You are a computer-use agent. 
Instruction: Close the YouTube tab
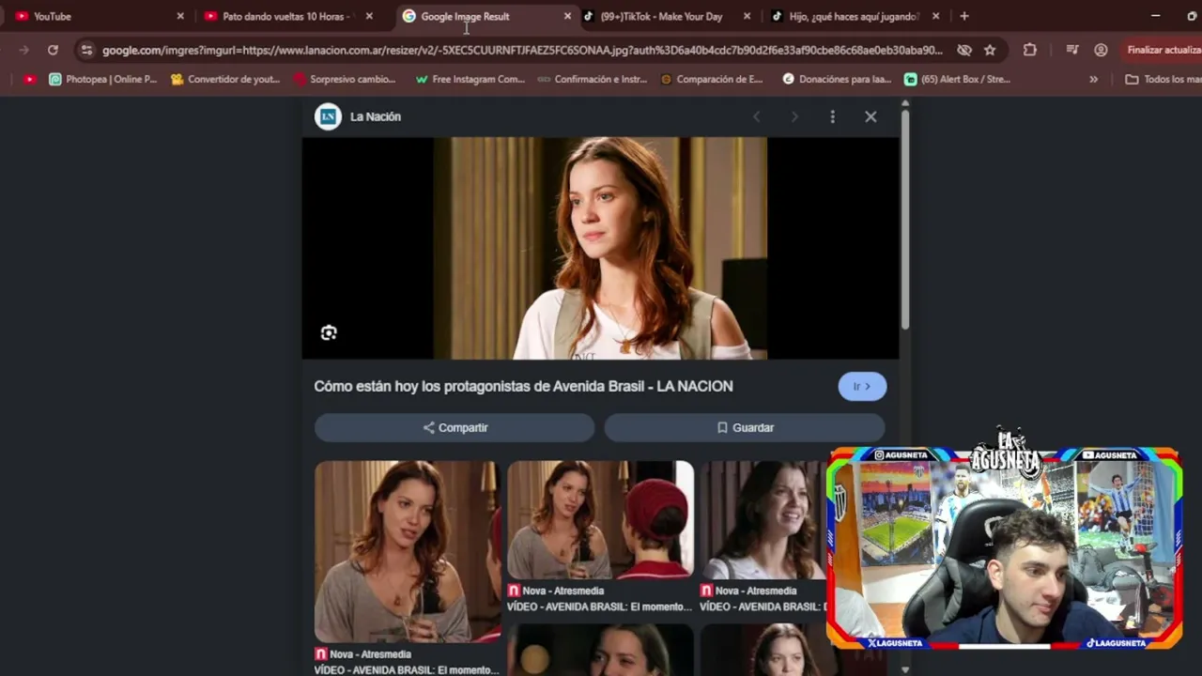[x=180, y=16]
